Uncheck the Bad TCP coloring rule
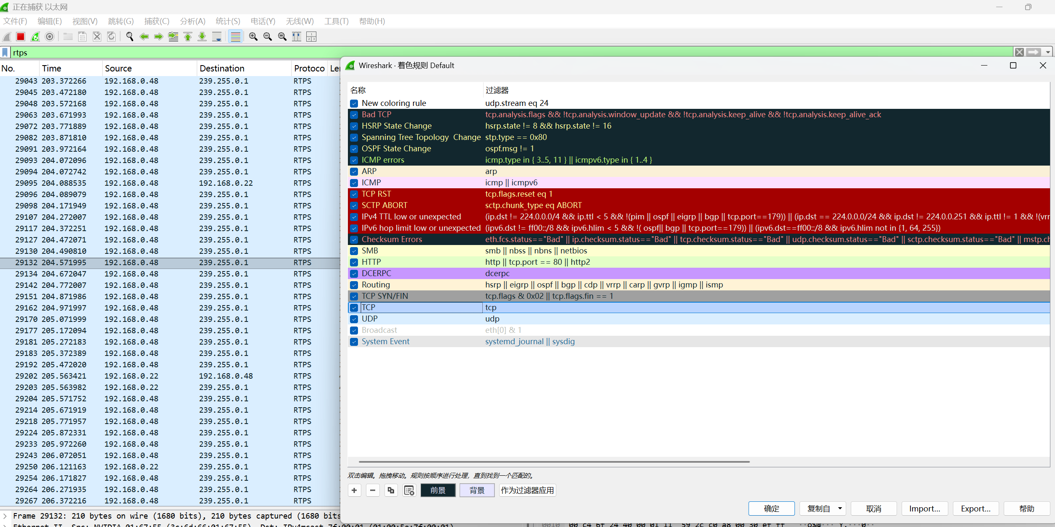The width and height of the screenshot is (1055, 527). click(x=354, y=115)
